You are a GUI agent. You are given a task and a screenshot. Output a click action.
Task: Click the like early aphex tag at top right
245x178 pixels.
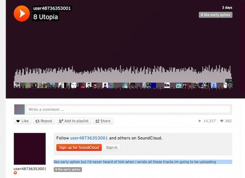216,15
